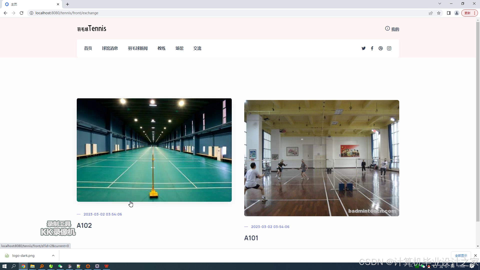Screen dimensions: 480x270
Task: Open the A102 post title
Action: coord(84,225)
